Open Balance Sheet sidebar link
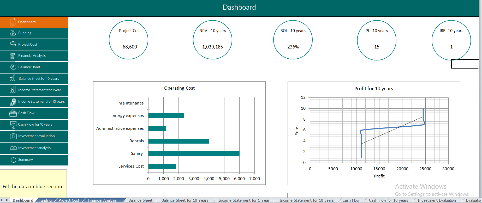Viewport: 482px width, 203px height. pyautogui.click(x=34, y=67)
